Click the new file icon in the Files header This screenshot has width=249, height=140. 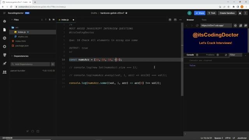(50, 20)
